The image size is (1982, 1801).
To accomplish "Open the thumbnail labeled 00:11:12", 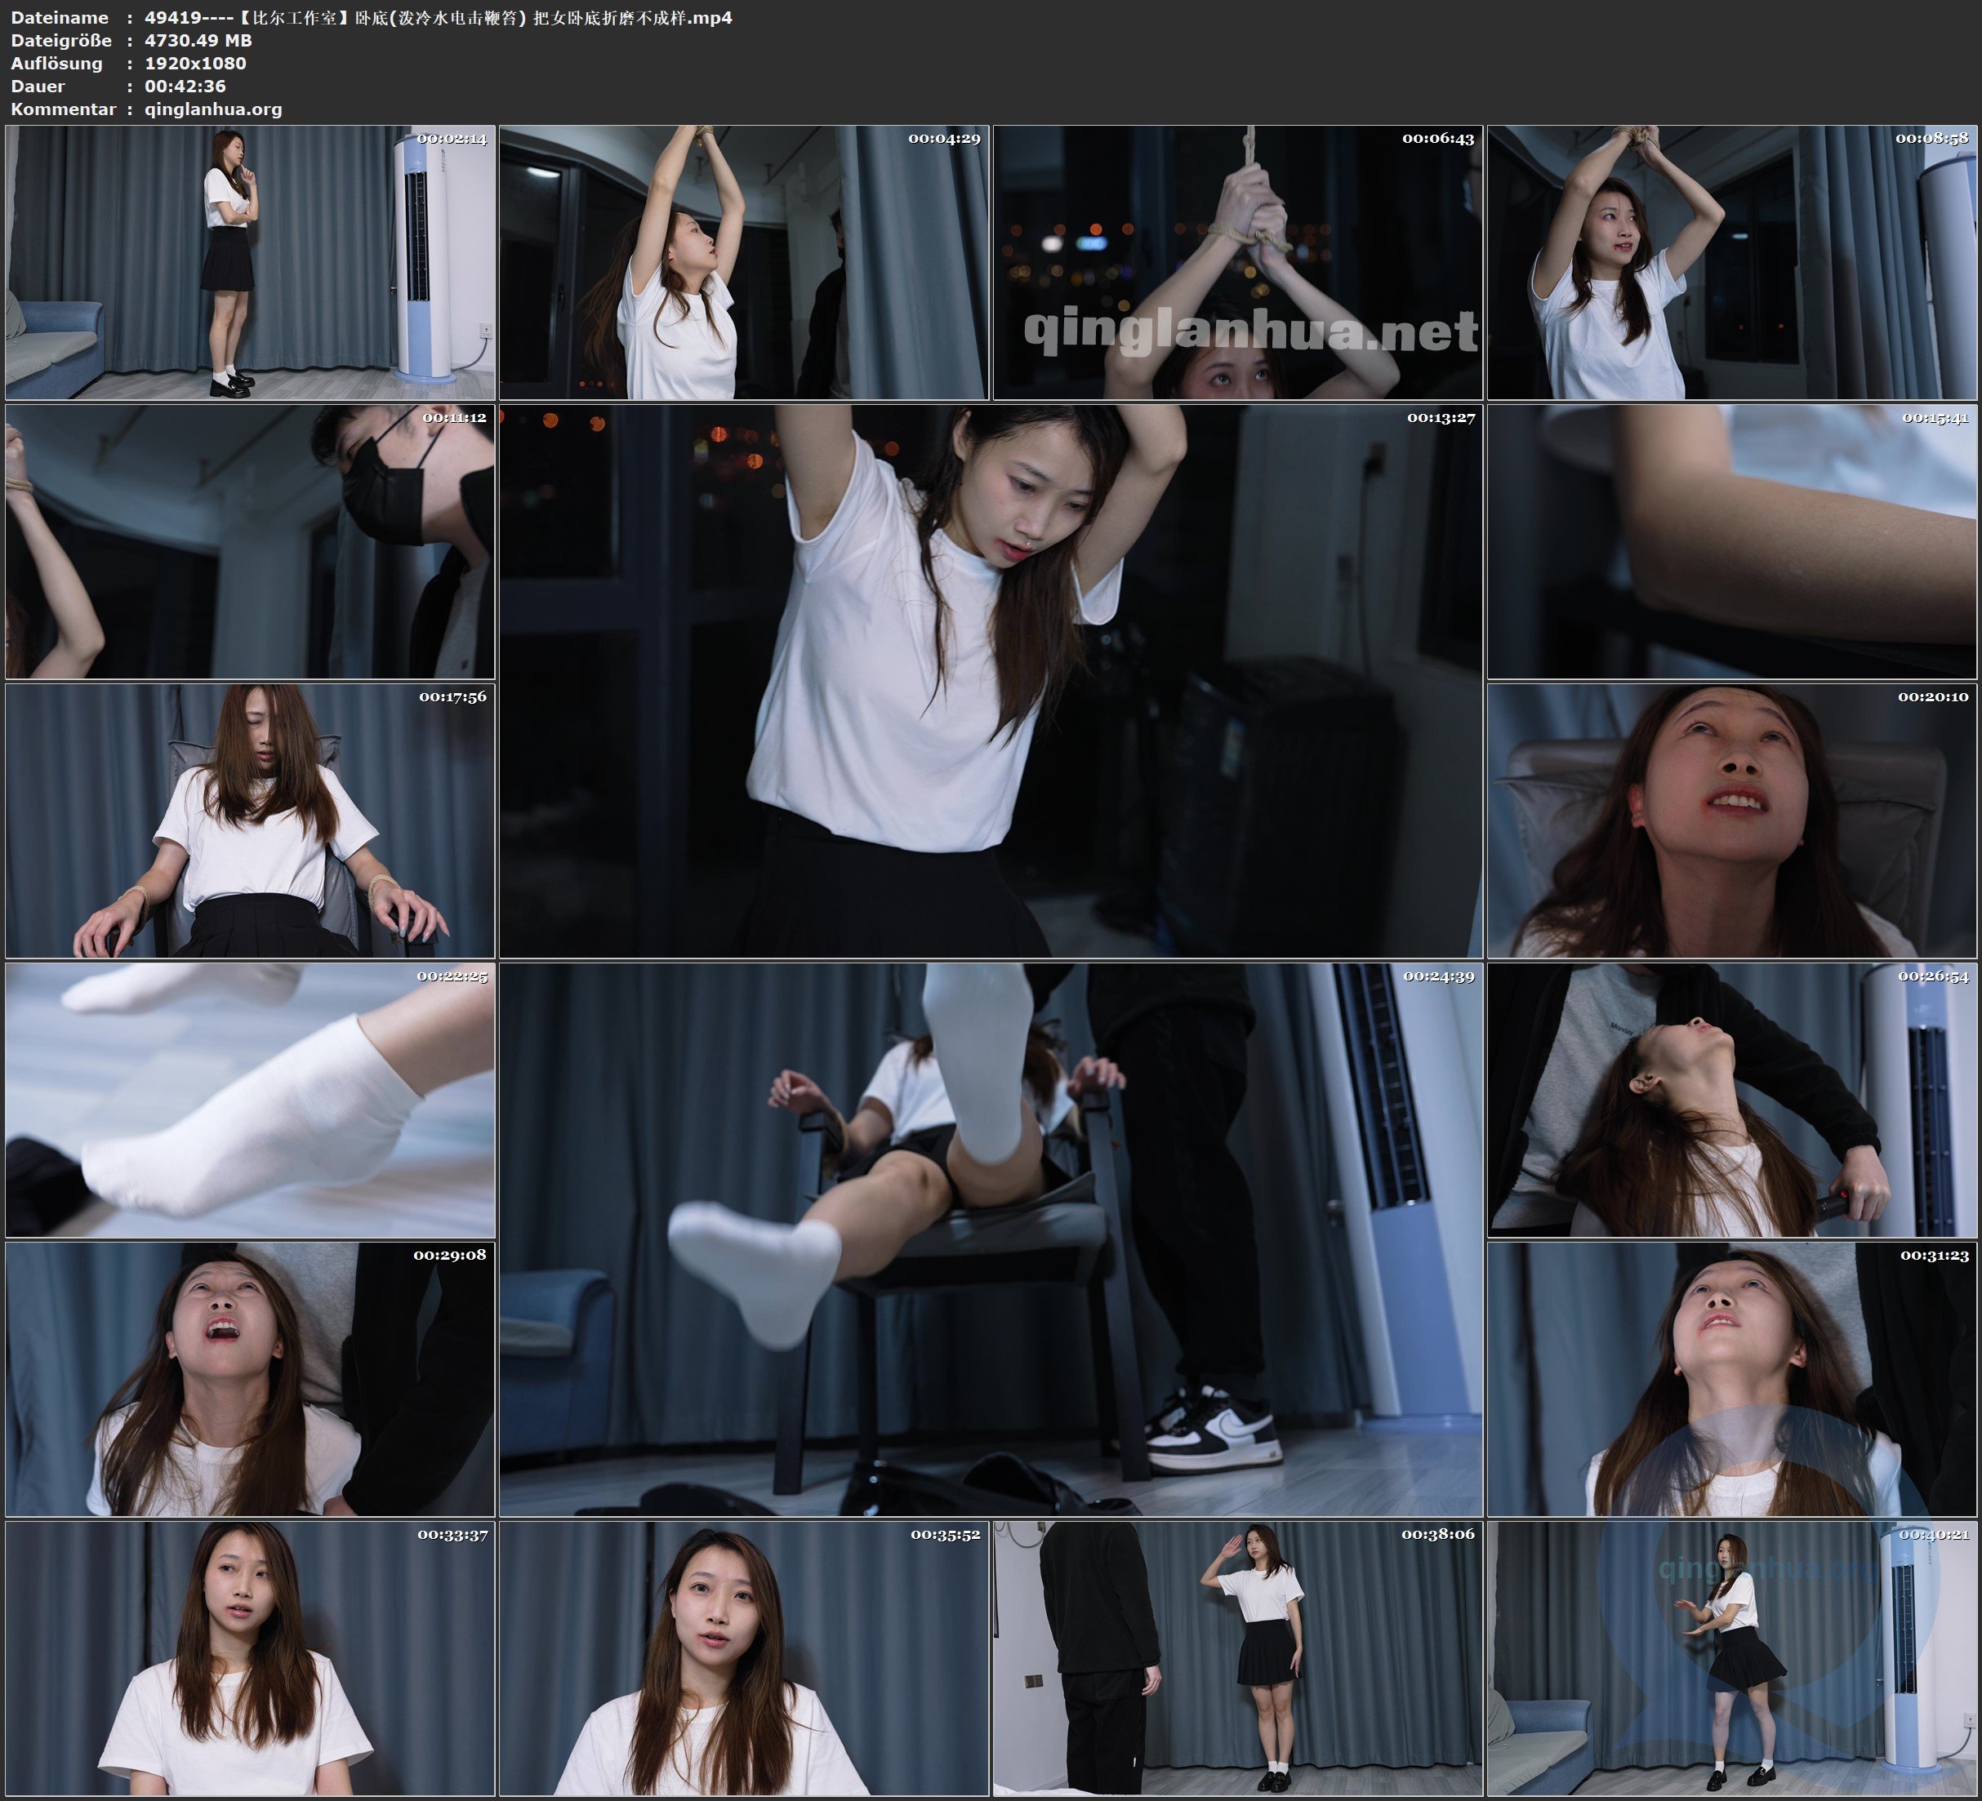I will [250, 541].
